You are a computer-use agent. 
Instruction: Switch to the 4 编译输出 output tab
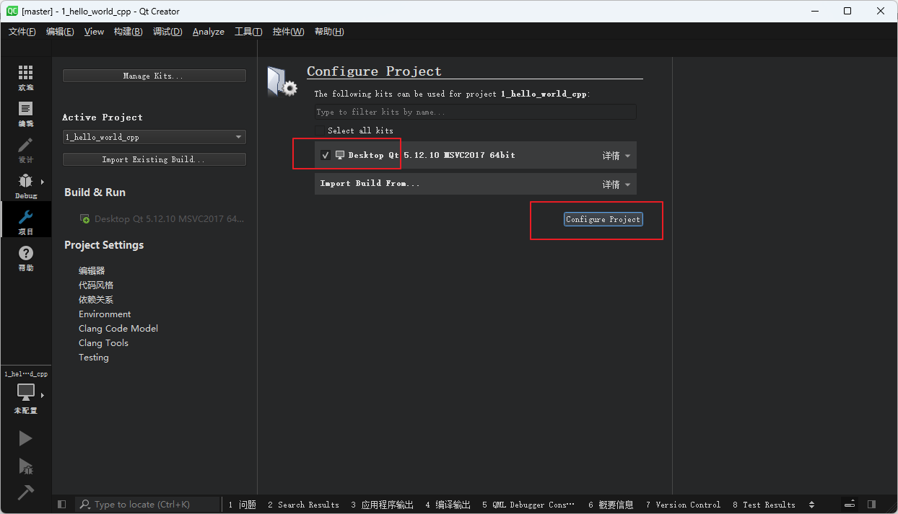tap(448, 504)
